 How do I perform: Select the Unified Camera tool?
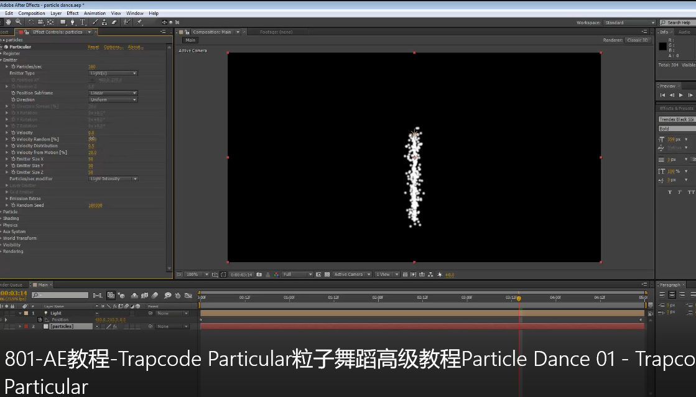pyautogui.click(x=40, y=22)
